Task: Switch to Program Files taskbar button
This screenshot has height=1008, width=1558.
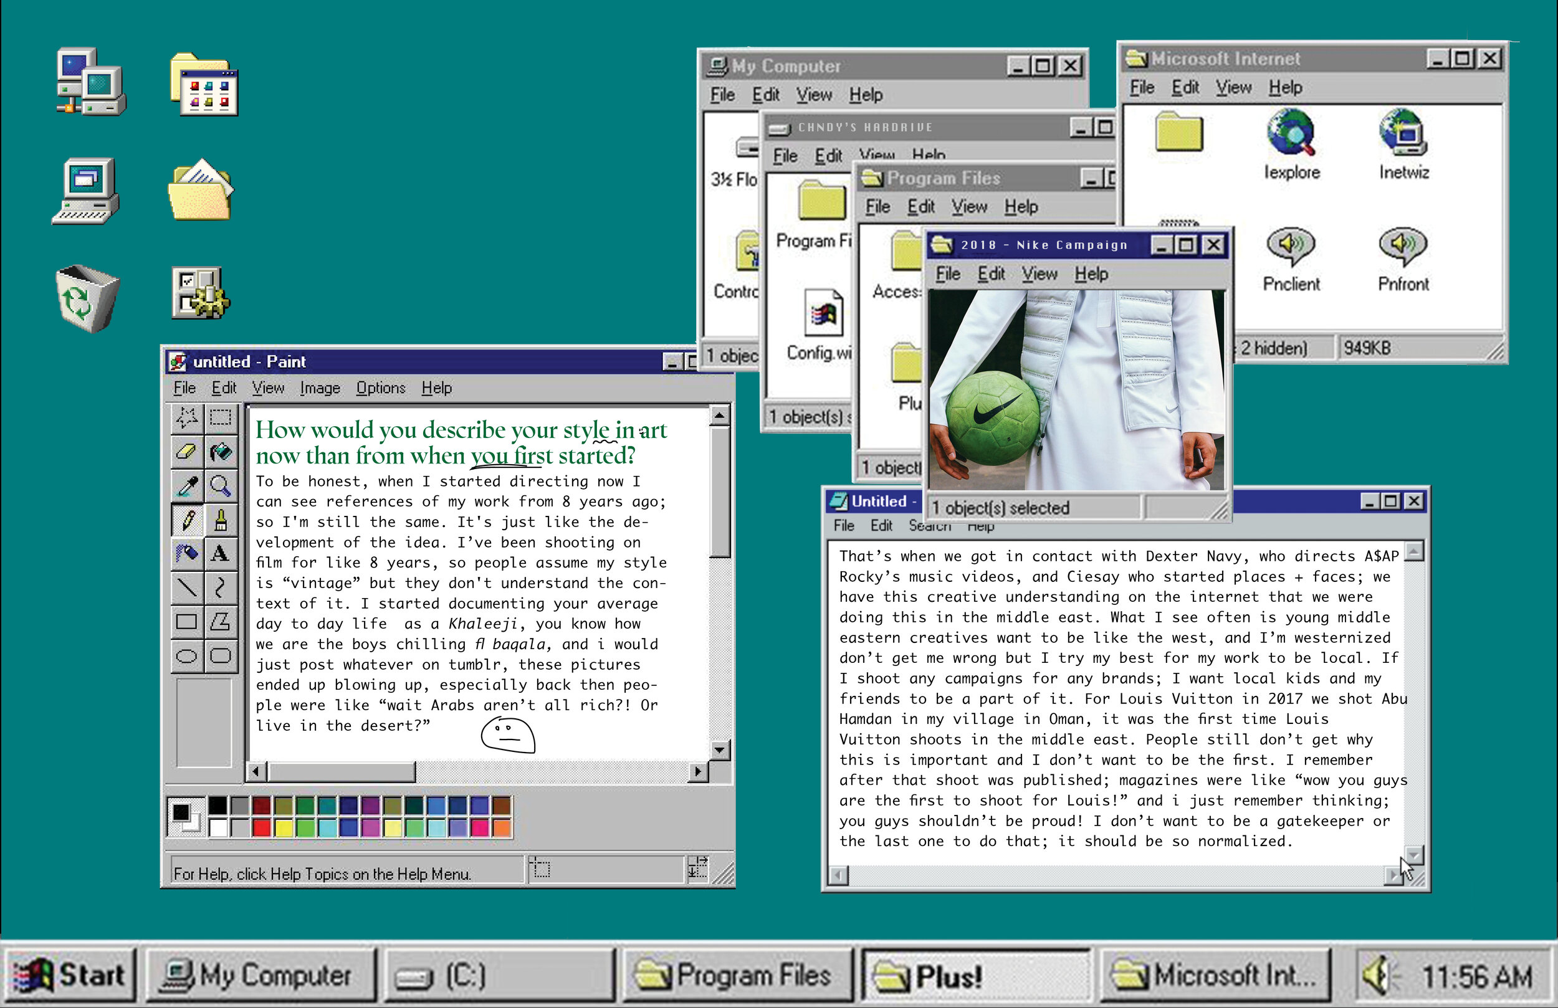Action: pos(738,976)
